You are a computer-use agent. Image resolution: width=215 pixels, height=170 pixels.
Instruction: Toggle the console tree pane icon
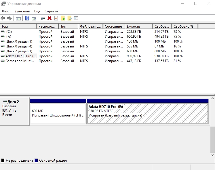[18, 18]
